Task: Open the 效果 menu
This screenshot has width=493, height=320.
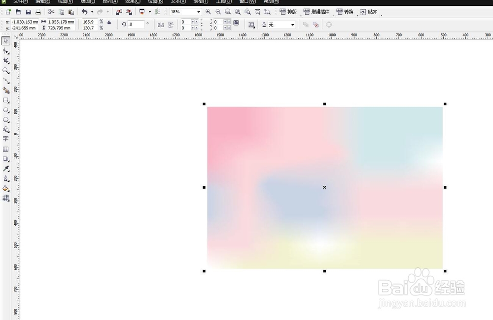Action: tap(130, 2)
